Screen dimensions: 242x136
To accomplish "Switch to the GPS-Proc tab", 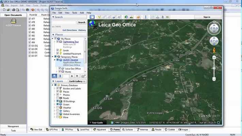I will 52,130.
